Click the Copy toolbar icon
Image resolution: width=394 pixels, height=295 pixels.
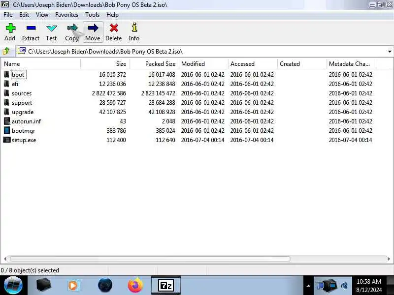point(72,28)
